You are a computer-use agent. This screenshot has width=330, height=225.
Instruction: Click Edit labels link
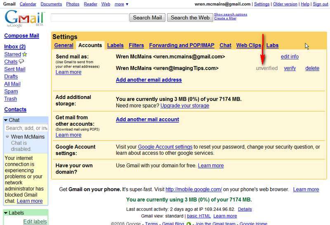coord(35,221)
